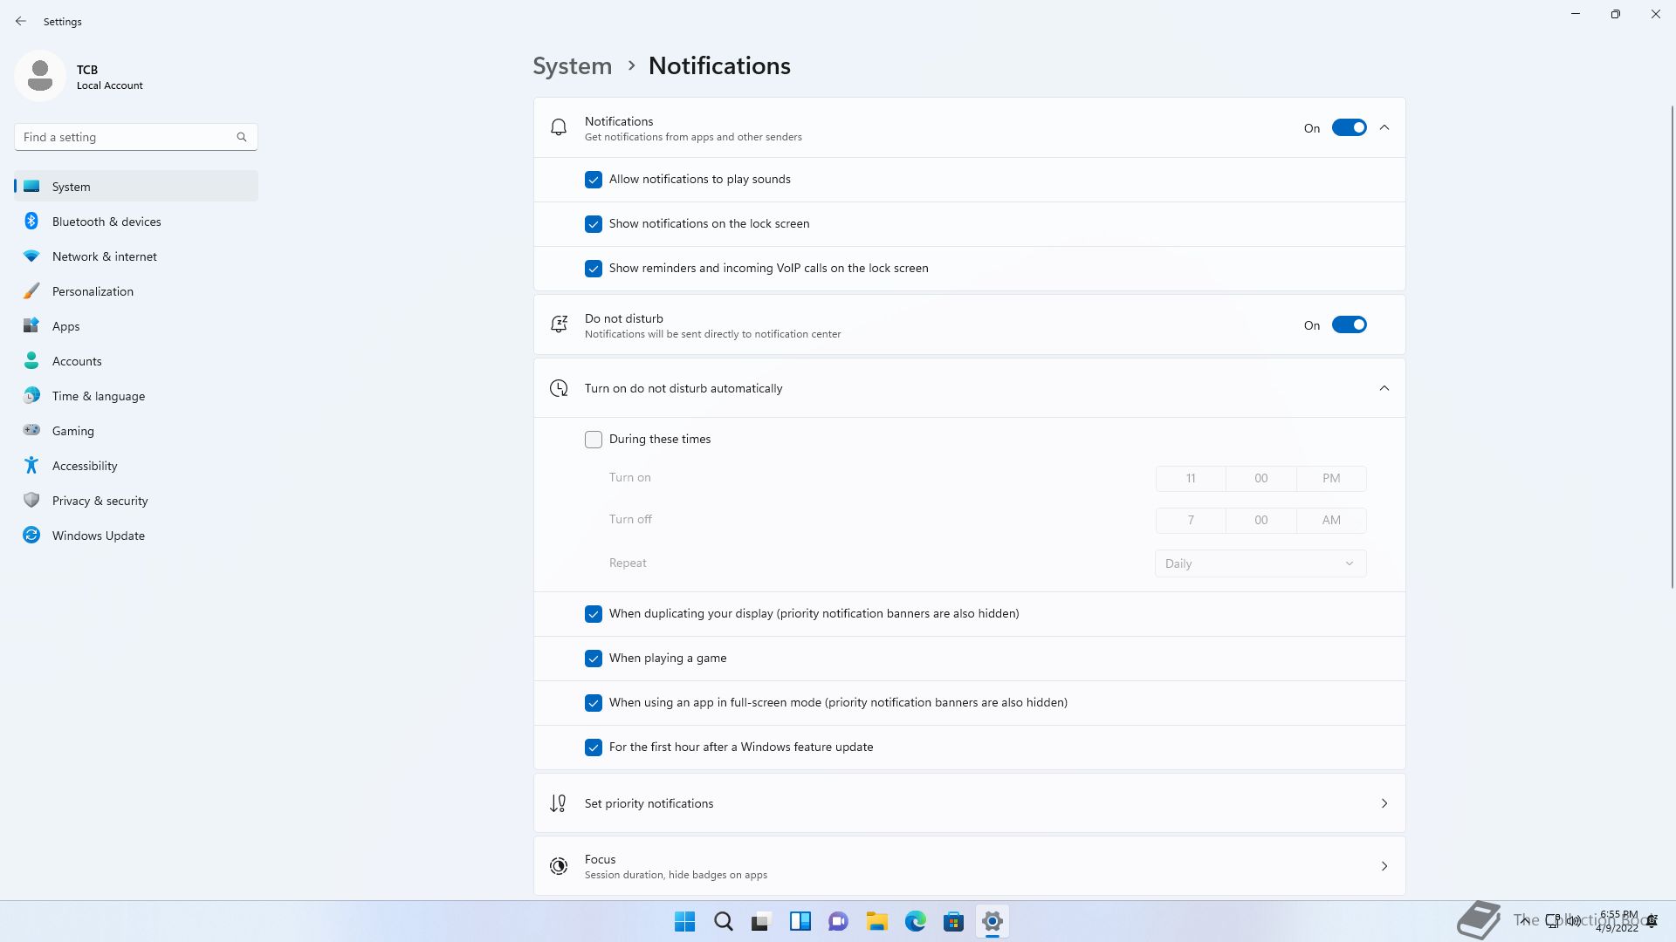The image size is (1676, 942).
Task: Collapse the Notifications section chevron
Action: [1384, 128]
